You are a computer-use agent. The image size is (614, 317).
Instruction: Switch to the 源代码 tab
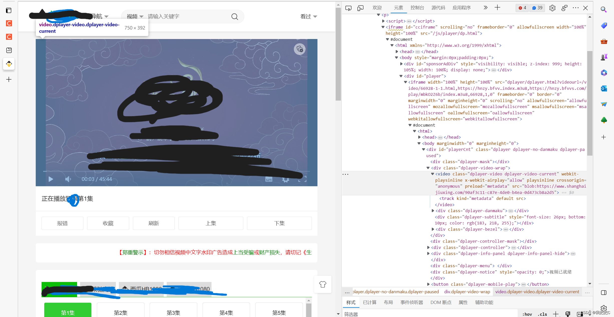tap(438, 8)
